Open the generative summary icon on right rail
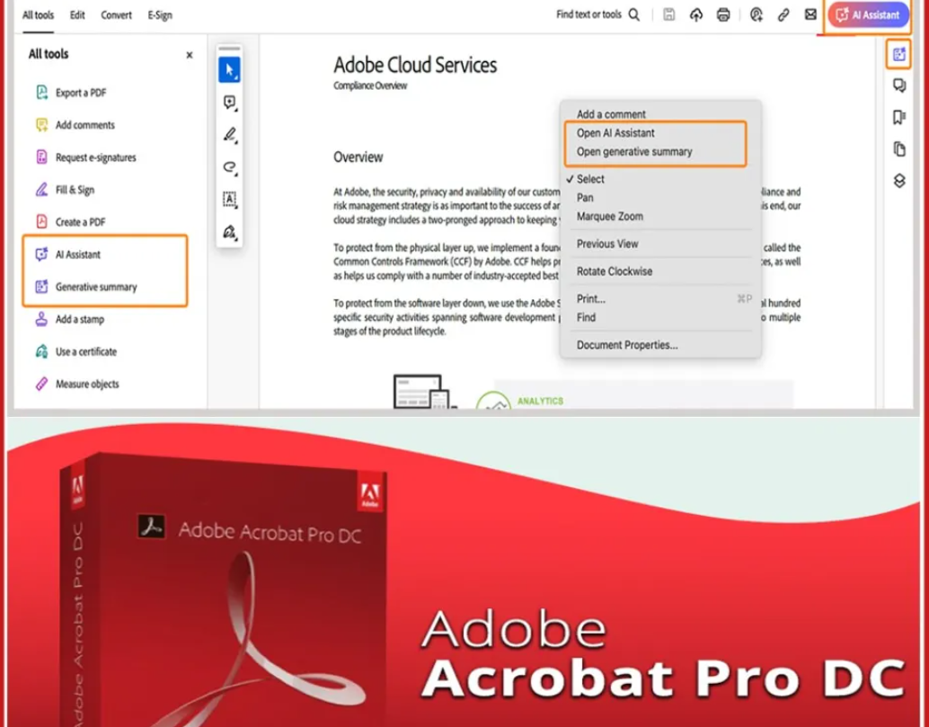 898,55
